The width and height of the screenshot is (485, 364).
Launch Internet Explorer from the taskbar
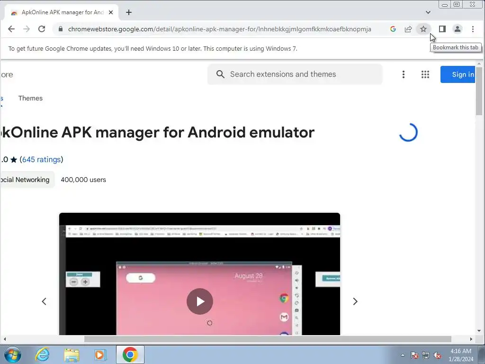(x=42, y=355)
